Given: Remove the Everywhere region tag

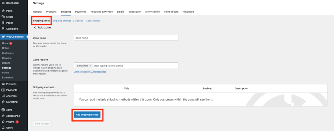Looking at the screenshot, I should (x=90, y=66).
